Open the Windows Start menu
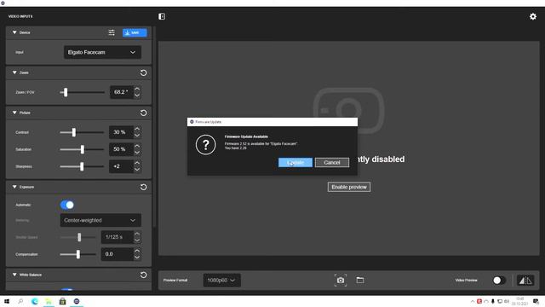 [7, 301]
